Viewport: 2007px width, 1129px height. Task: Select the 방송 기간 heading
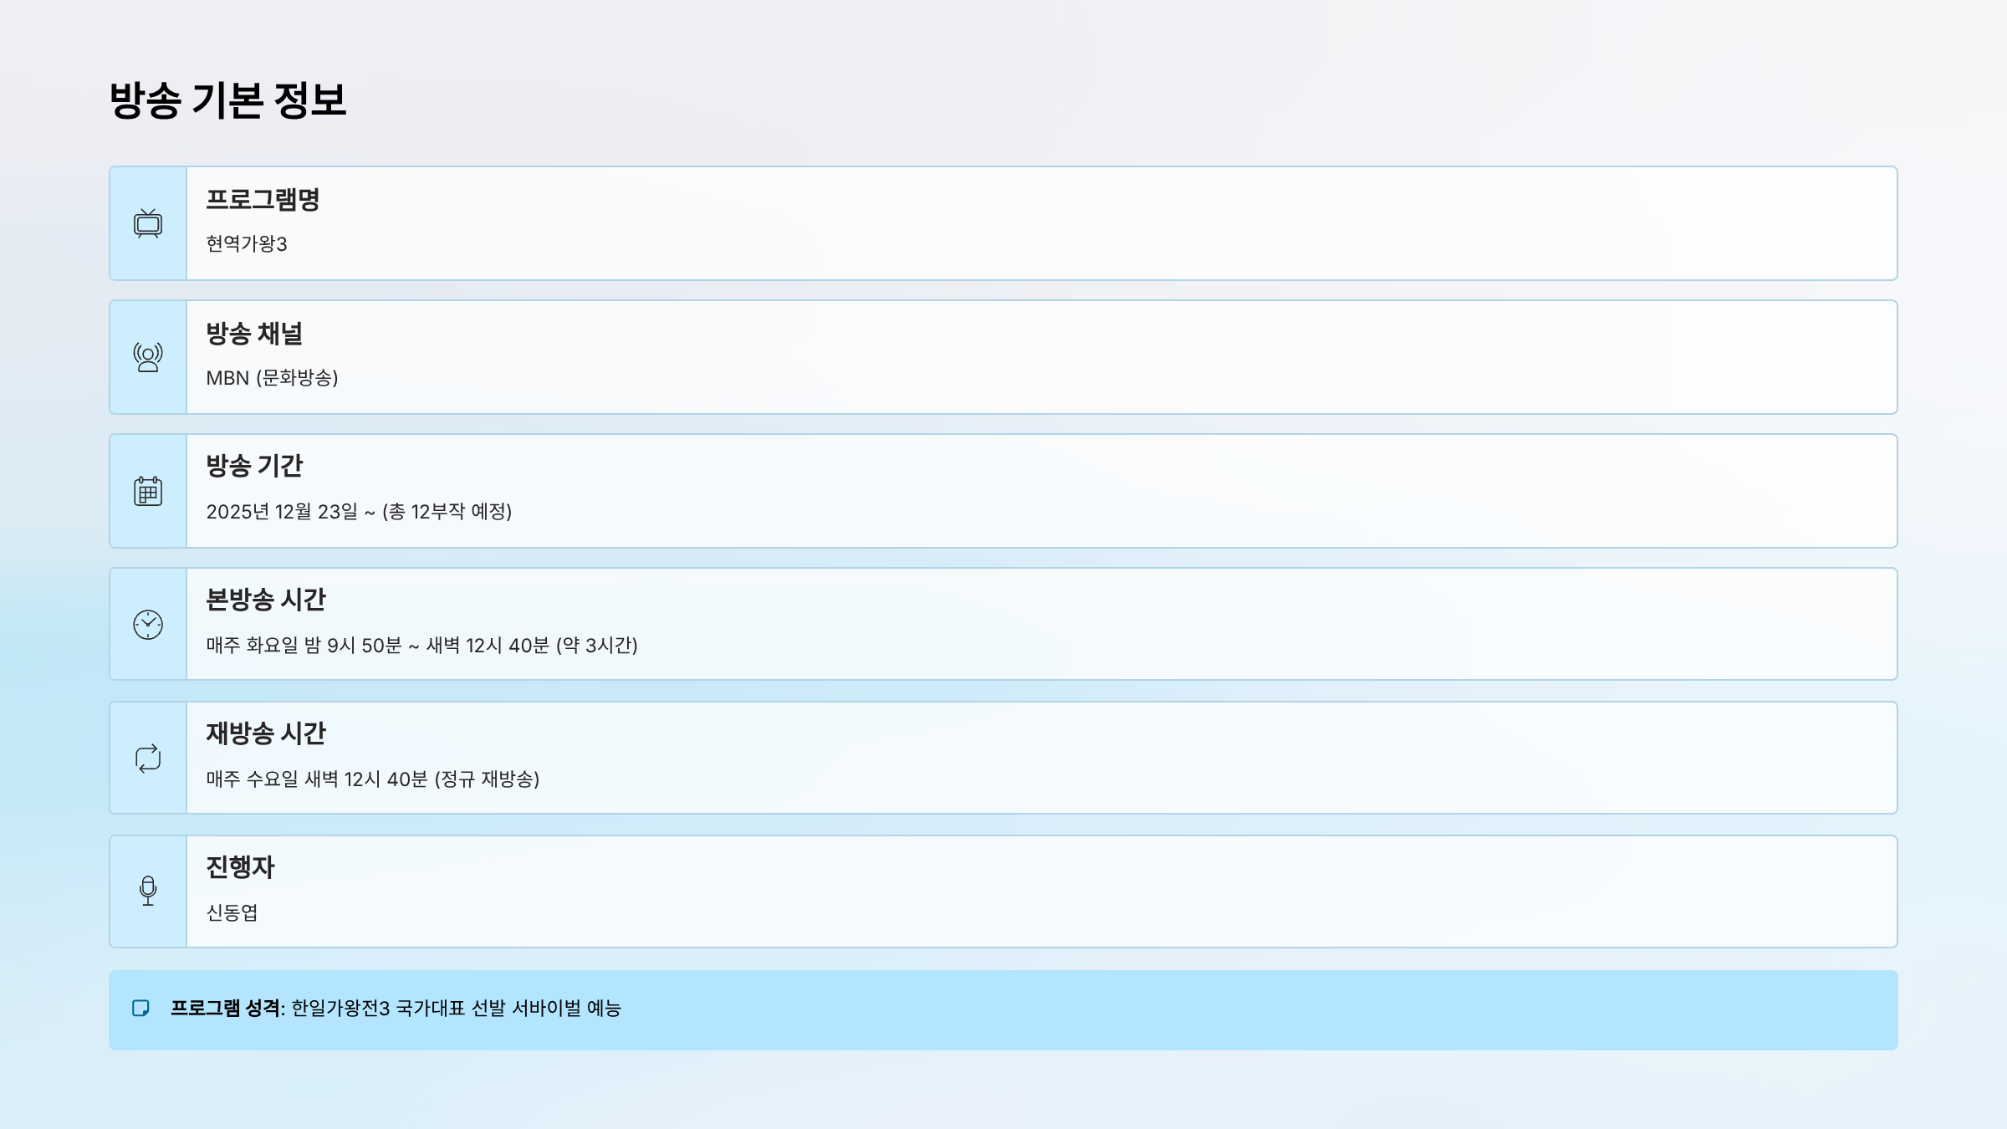click(254, 466)
